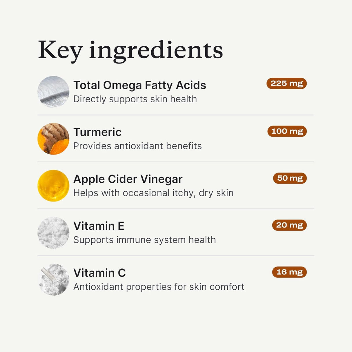
Task: Click the 225 mg dosage badge
Action: coord(286,84)
